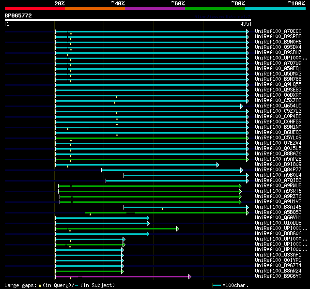The image size is (310, 289).
Task: Select the UniRef100_A5APZ8 label
Action: tap(278, 159)
